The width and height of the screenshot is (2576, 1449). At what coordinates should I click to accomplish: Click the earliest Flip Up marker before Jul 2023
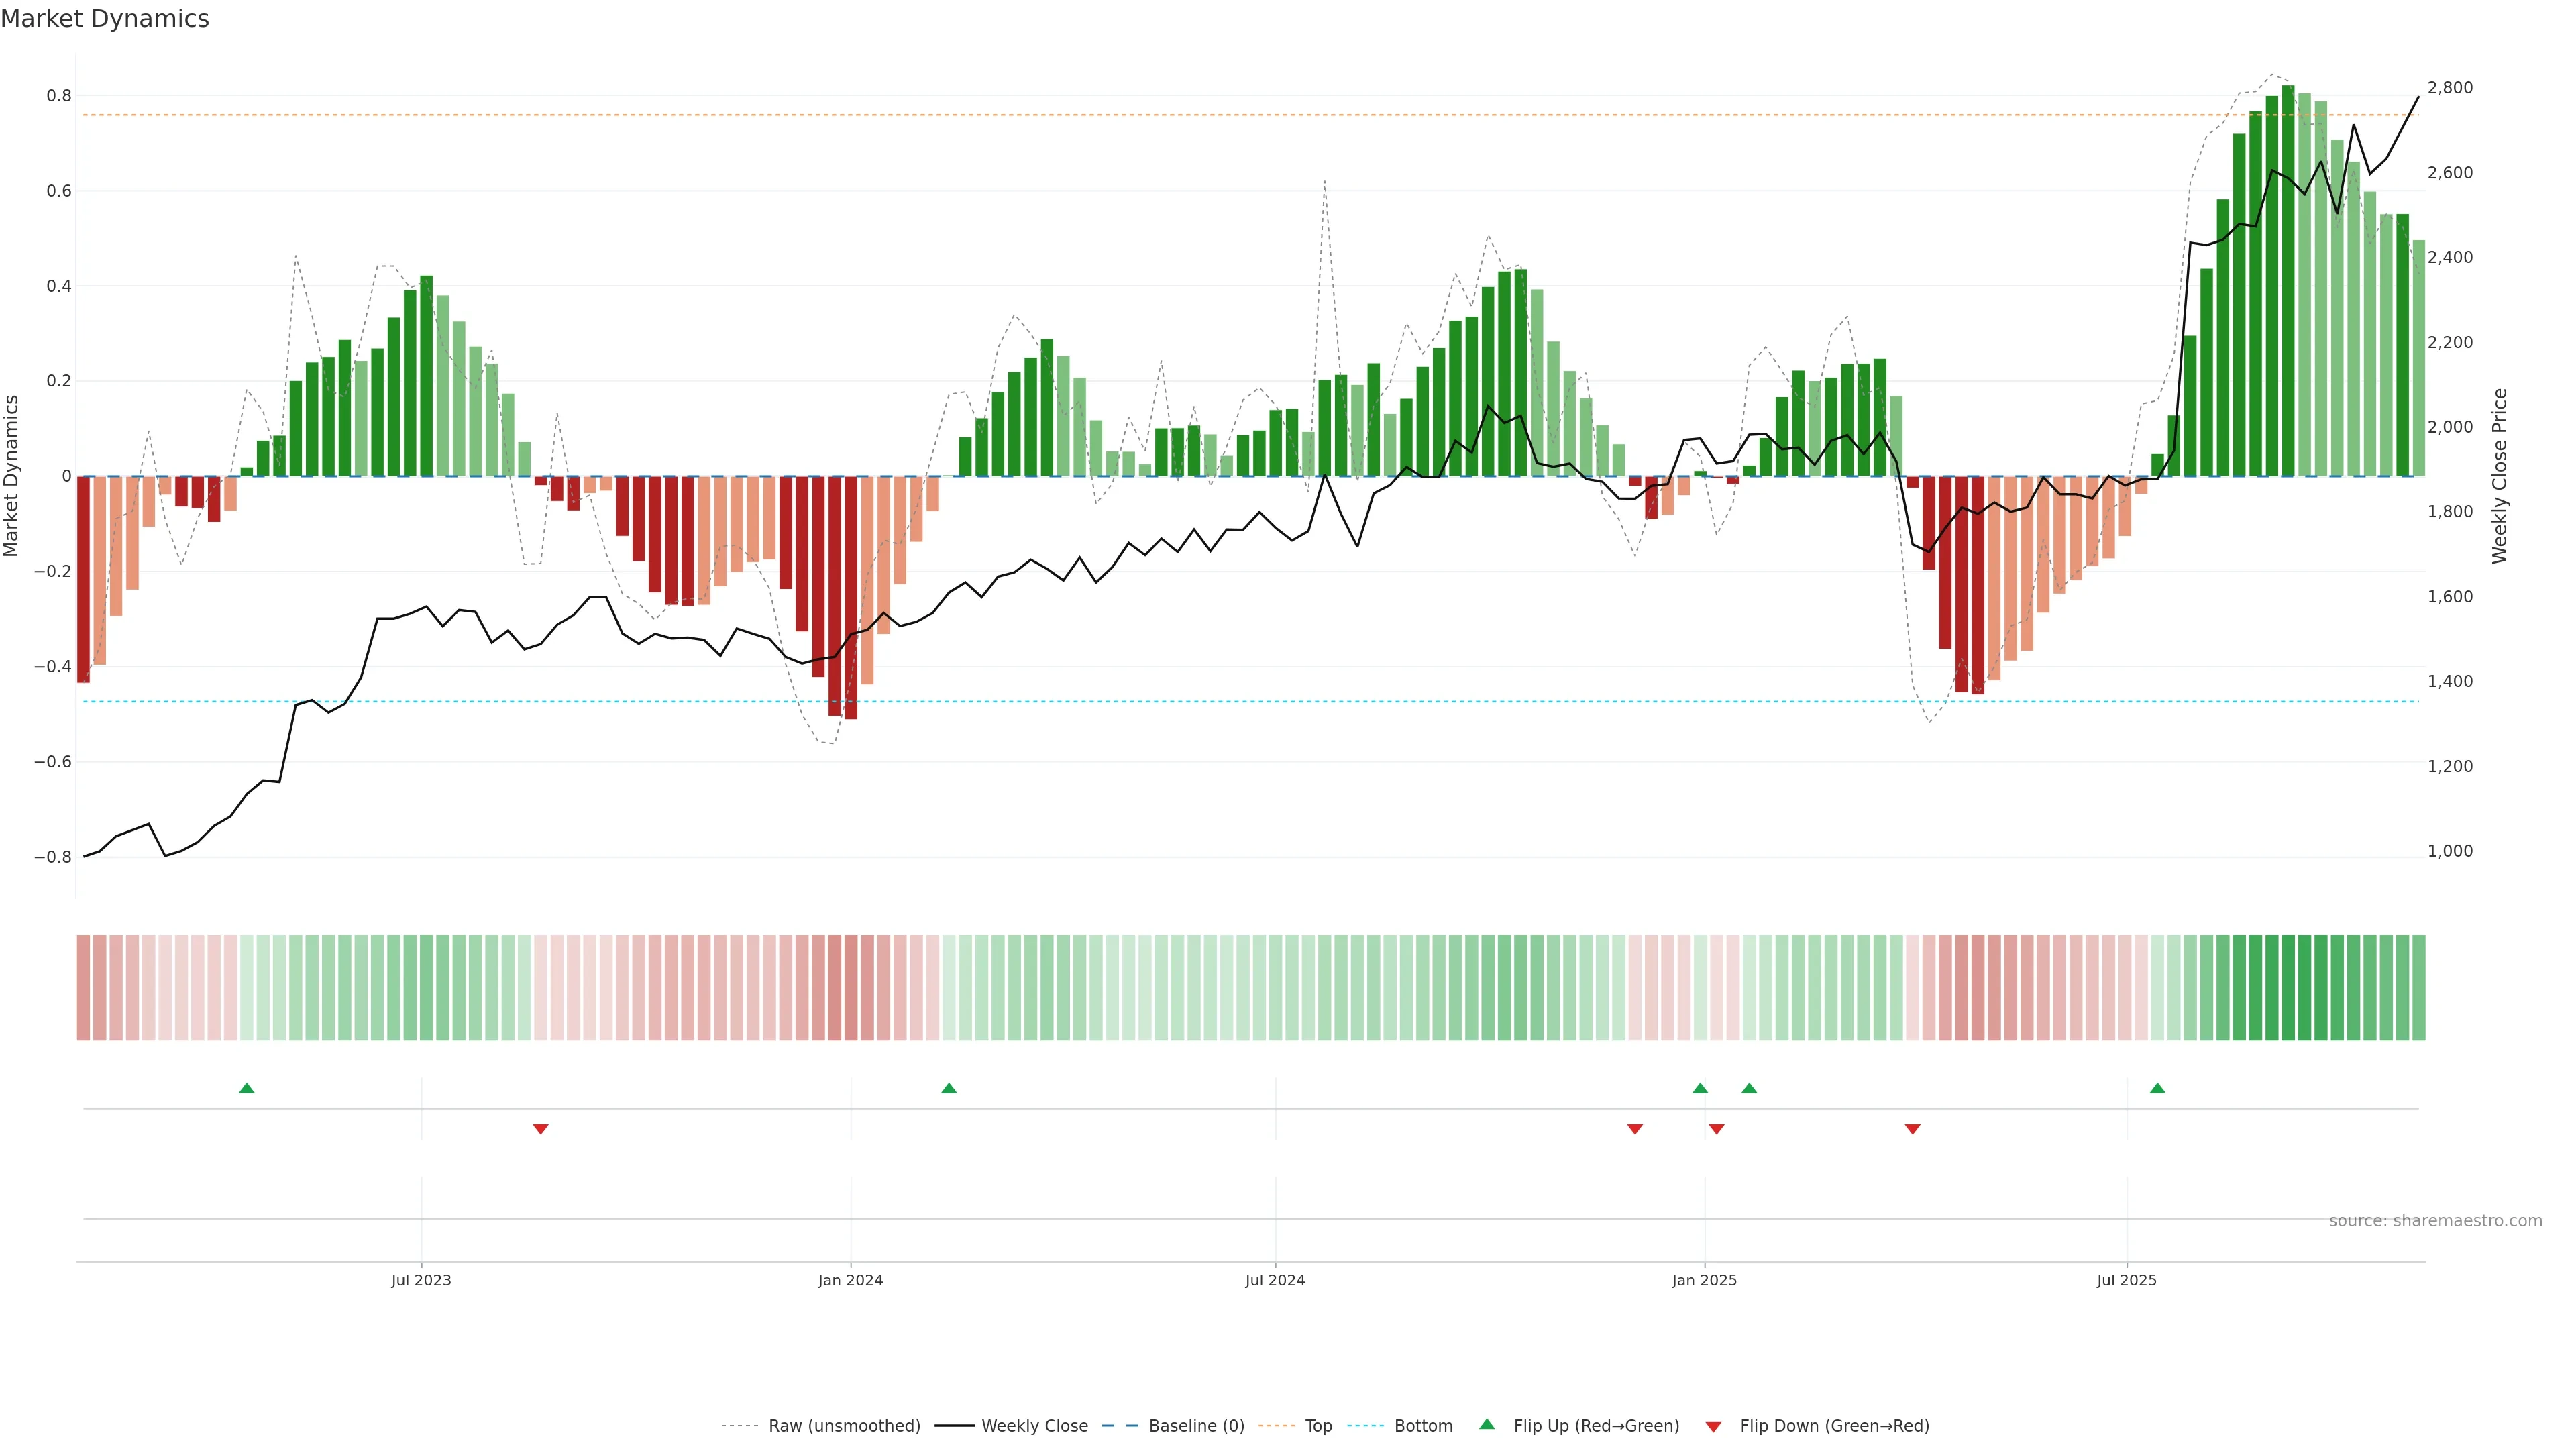point(247,1088)
